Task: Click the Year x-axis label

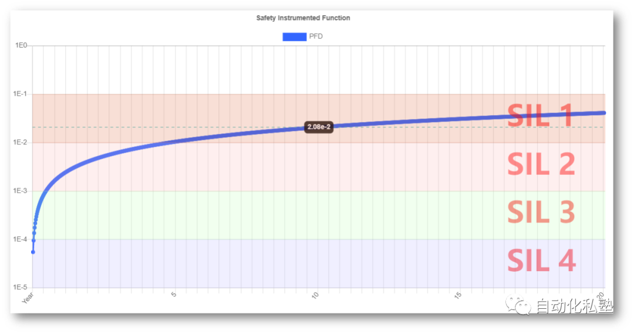Action: click(28, 298)
